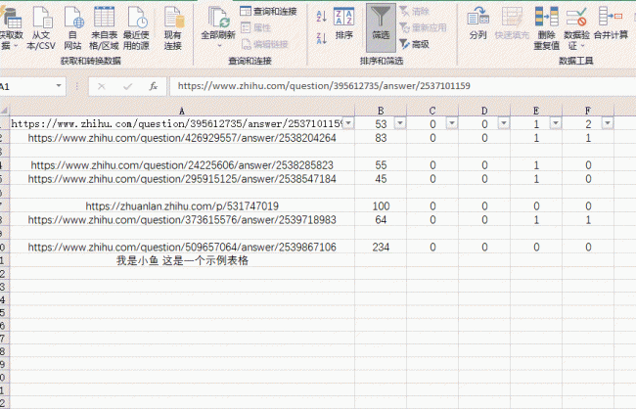Click the Properties (属性) option
This screenshot has height=409, width=636.
pyautogui.click(x=255, y=27)
